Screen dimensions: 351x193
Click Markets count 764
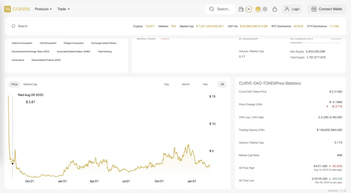click(173, 26)
